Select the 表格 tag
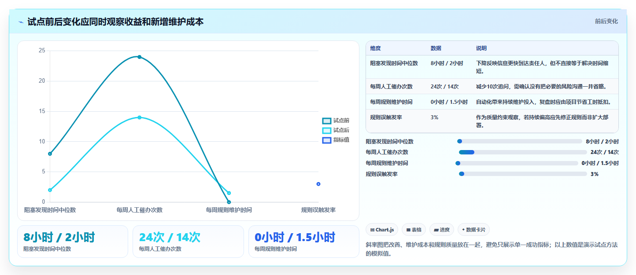The image size is (636, 275). coord(414,230)
